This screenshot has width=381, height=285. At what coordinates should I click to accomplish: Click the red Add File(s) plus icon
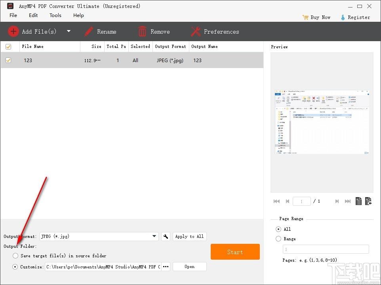coord(13,31)
